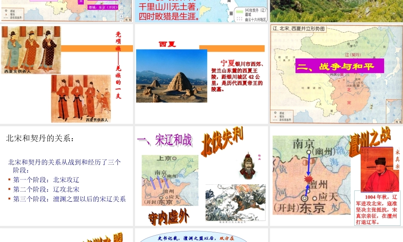Click the 北宋和契丹的关系 heading
This screenshot has width=403, height=242.
[x=40, y=138]
